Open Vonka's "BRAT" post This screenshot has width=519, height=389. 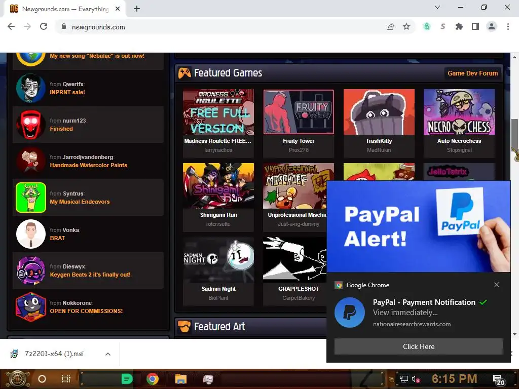pyautogui.click(x=57, y=238)
